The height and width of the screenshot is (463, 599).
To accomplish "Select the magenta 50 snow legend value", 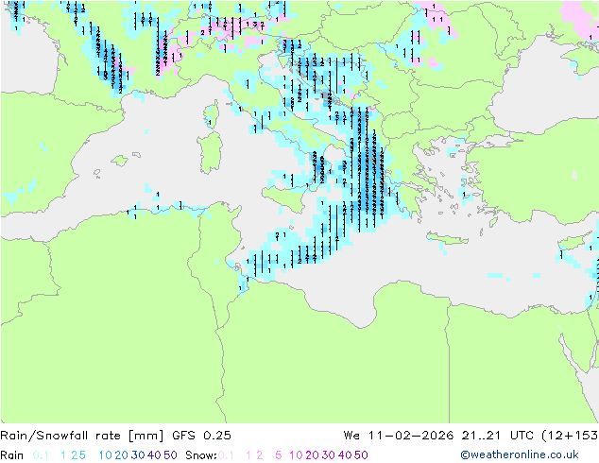I will (x=362, y=455).
